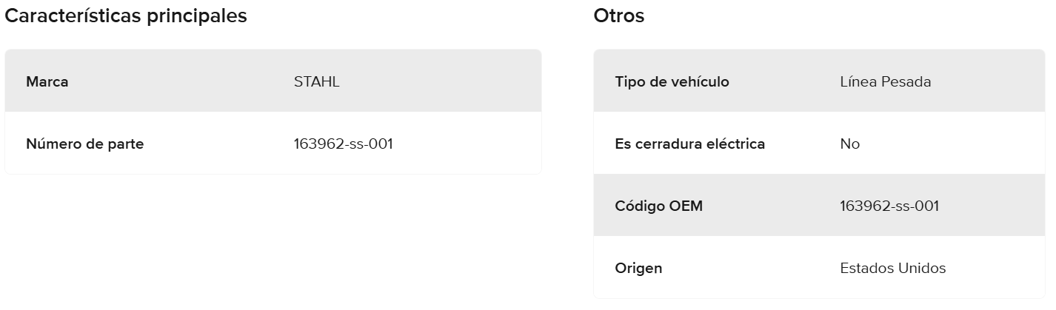Image resolution: width=1056 pixels, height=310 pixels.
Task: Select the Es cerradura eléctrica label
Action: click(x=689, y=144)
